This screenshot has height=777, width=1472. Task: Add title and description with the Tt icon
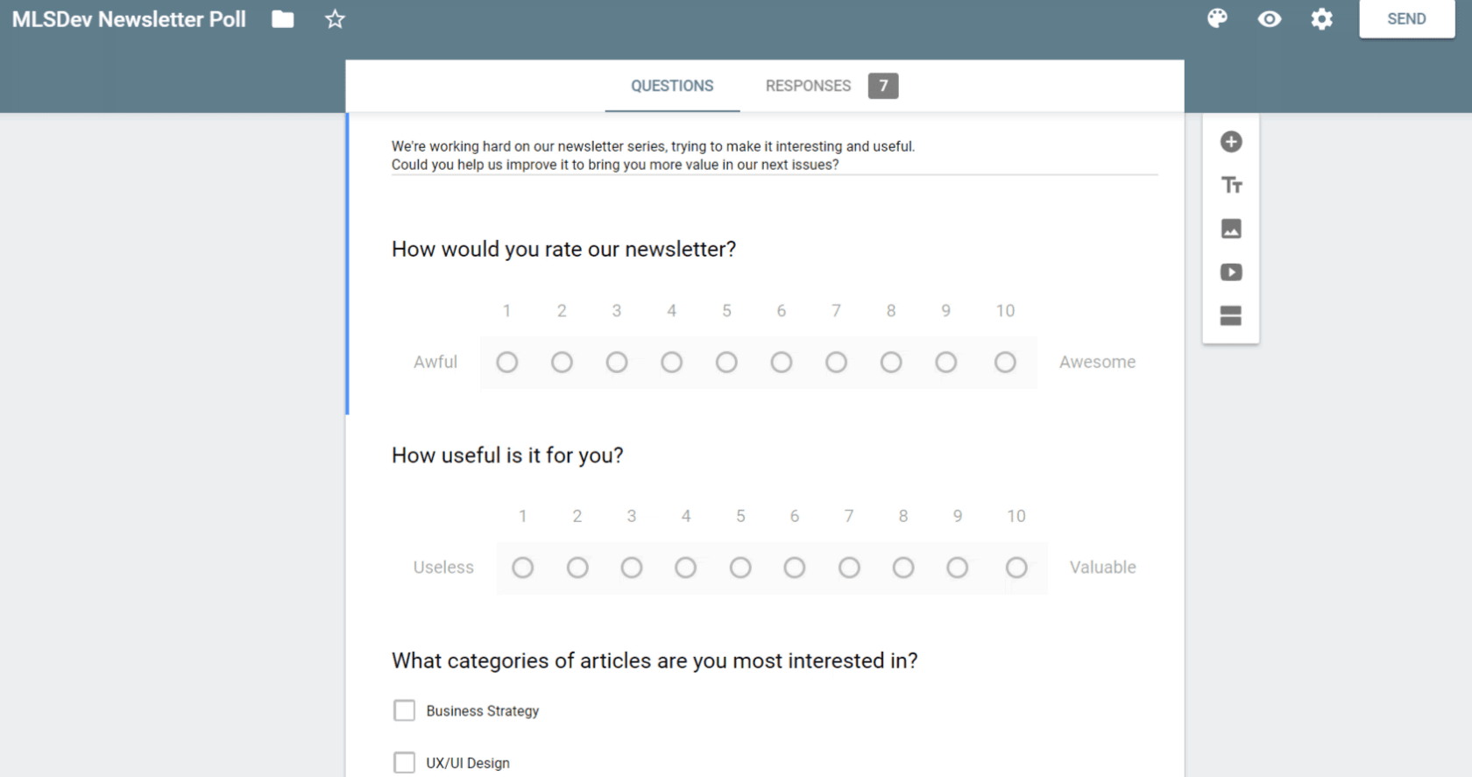pos(1231,185)
